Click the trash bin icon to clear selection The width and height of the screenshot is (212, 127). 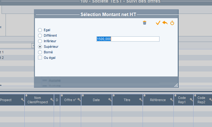pyautogui.click(x=144, y=23)
